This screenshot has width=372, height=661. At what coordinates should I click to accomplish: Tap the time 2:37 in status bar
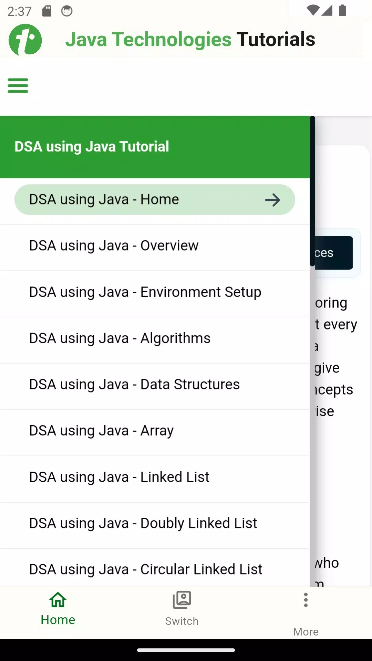(x=20, y=11)
